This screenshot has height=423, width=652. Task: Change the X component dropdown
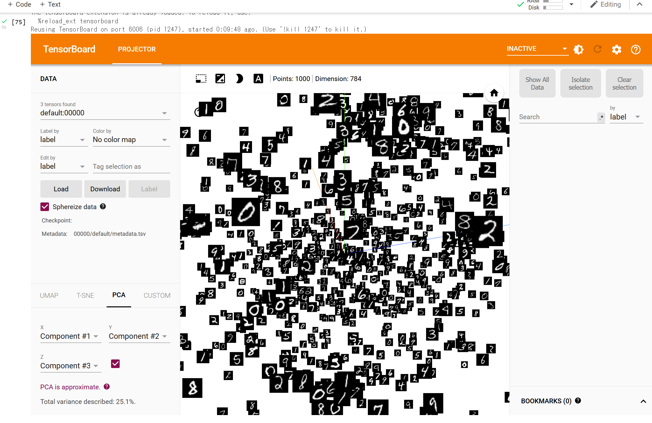pos(71,336)
